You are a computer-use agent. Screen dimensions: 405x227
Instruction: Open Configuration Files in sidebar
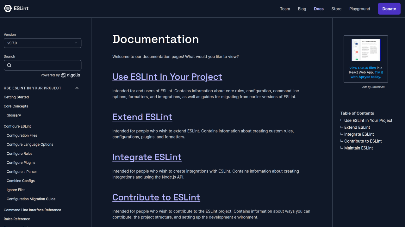click(x=22, y=135)
